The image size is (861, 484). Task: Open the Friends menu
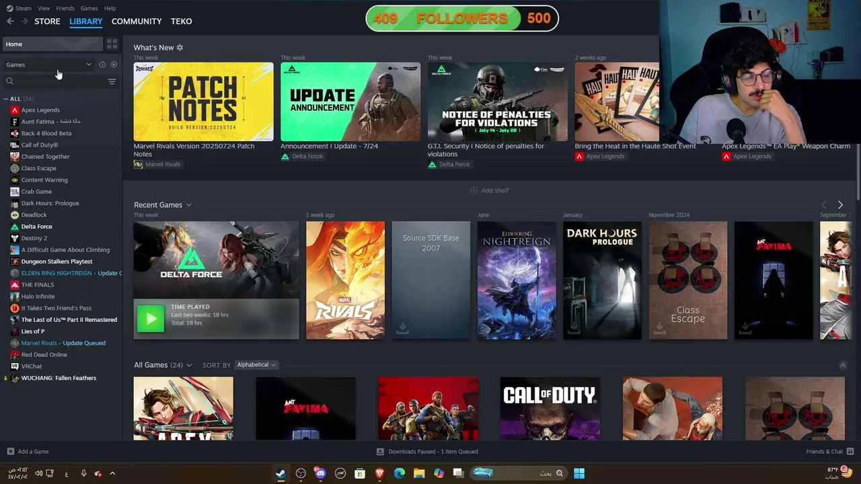65,8
